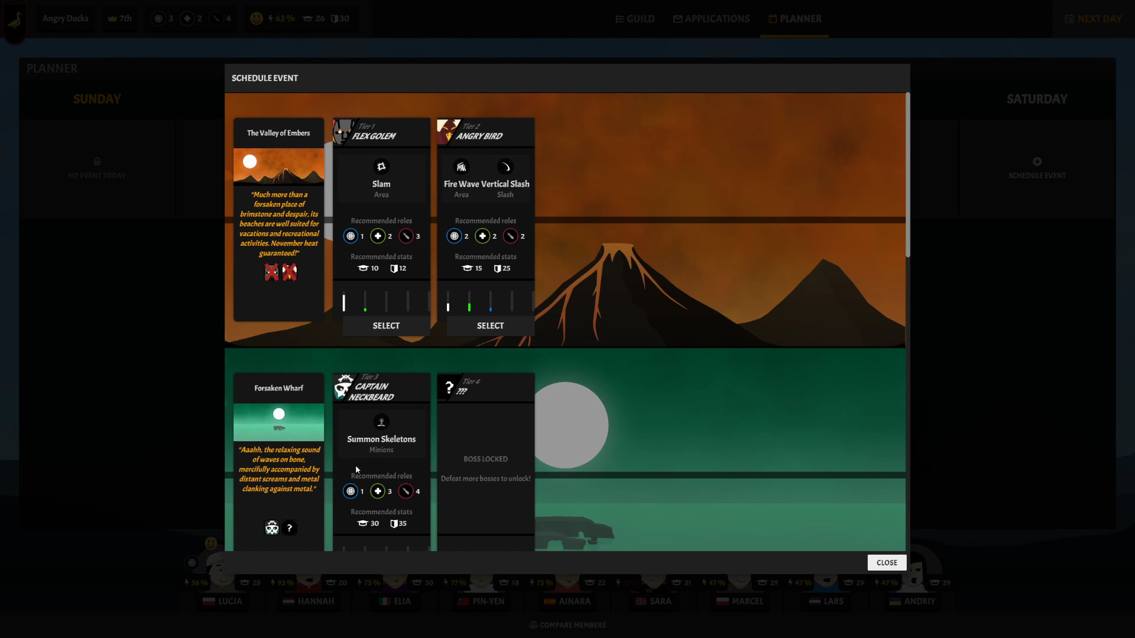Image resolution: width=1135 pixels, height=638 pixels.
Task: Click the guild mood smiley in the top bar
Action: click(x=256, y=18)
